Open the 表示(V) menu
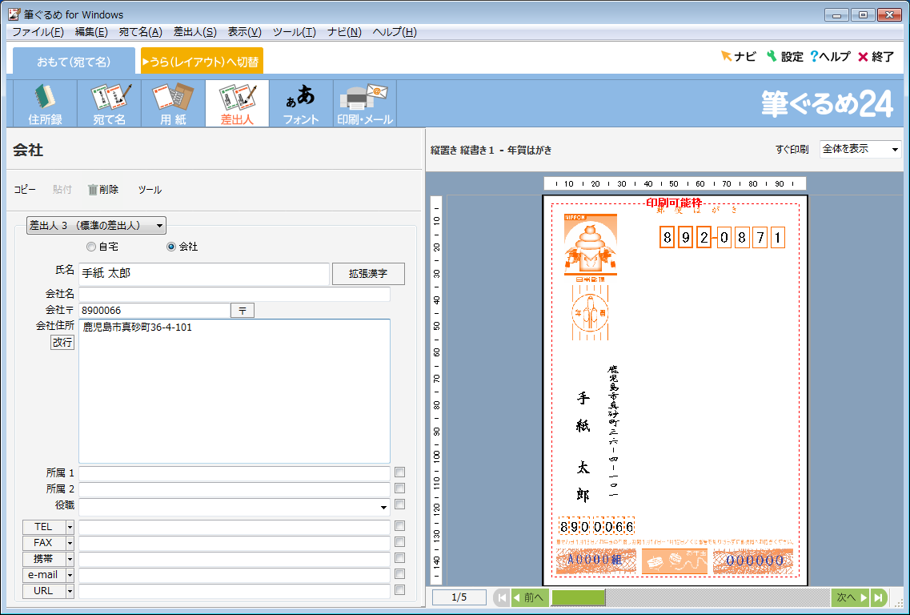This screenshot has height=615, width=910. coord(244,32)
